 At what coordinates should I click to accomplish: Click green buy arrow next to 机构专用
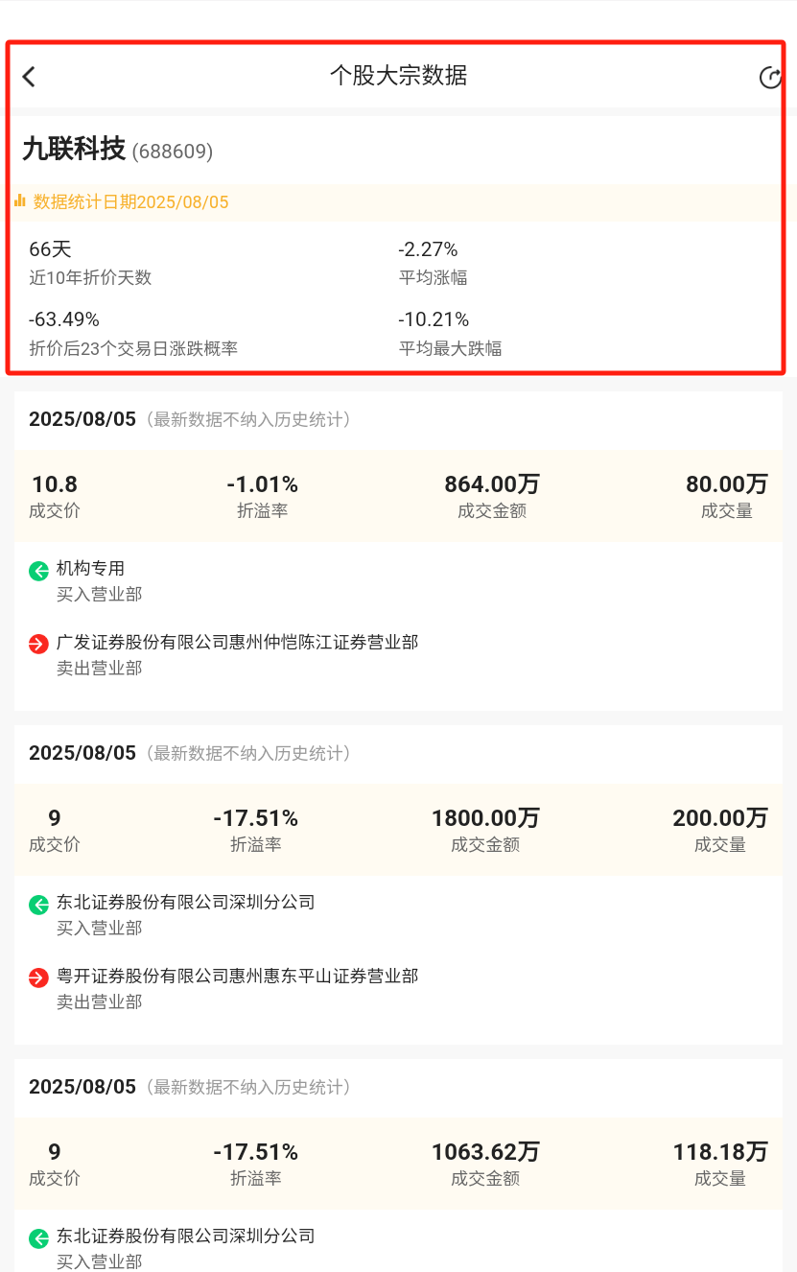(x=38, y=572)
